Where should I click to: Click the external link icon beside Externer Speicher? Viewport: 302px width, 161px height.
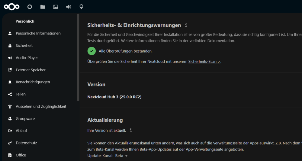pyautogui.click(x=10, y=70)
